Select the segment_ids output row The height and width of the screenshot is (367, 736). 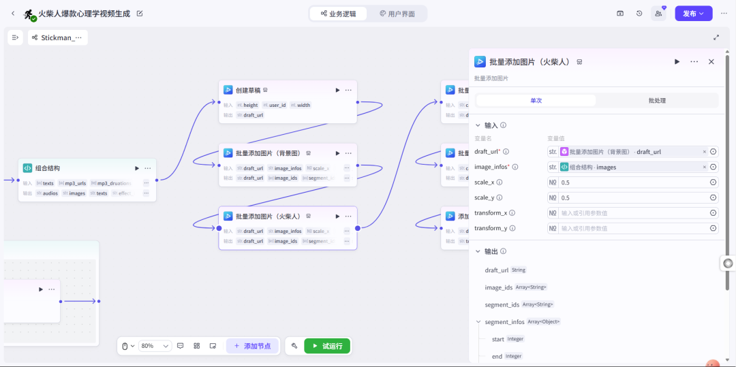519,304
